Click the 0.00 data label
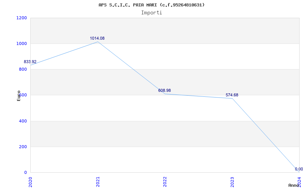 [x=298, y=169]
